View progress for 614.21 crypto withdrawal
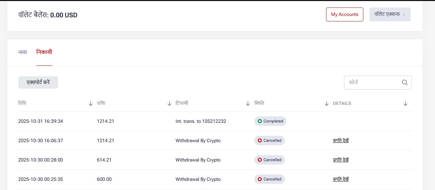The height and width of the screenshot is (190, 435). [341, 160]
